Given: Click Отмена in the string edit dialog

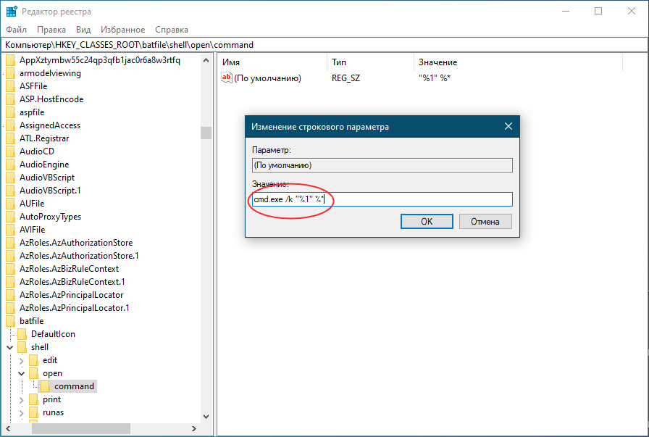Looking at the screenshot, I should pyautogui.click(x=485, y=222).
